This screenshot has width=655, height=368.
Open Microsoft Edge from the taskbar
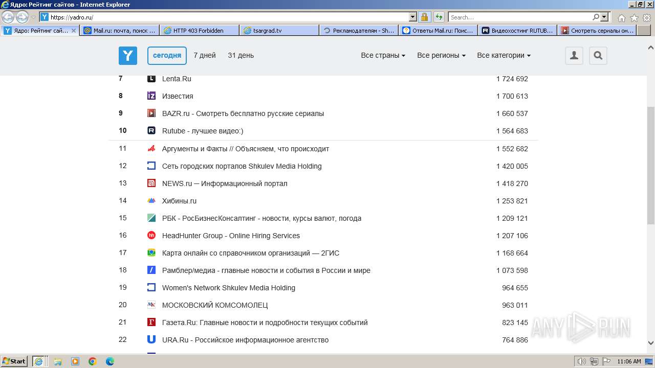pos(110,361)
